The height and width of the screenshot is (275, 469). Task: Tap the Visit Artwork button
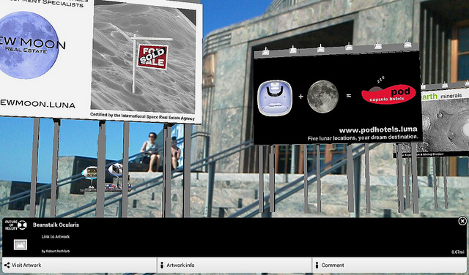click(79, 265)
